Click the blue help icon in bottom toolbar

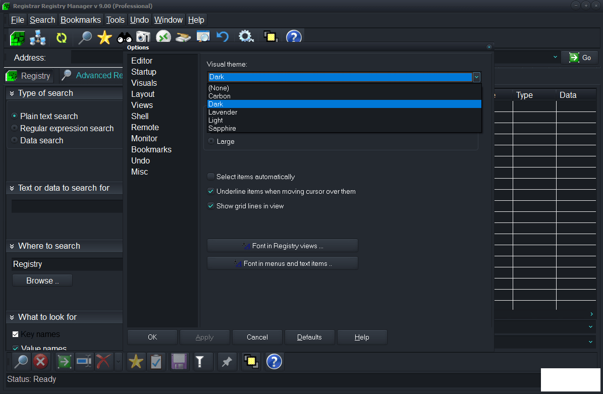[274, 362]
